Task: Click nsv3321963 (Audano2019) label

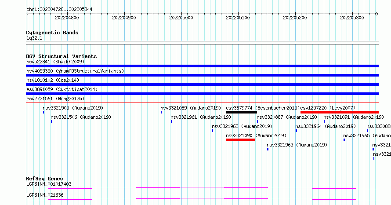Action: tap(297, 145)
